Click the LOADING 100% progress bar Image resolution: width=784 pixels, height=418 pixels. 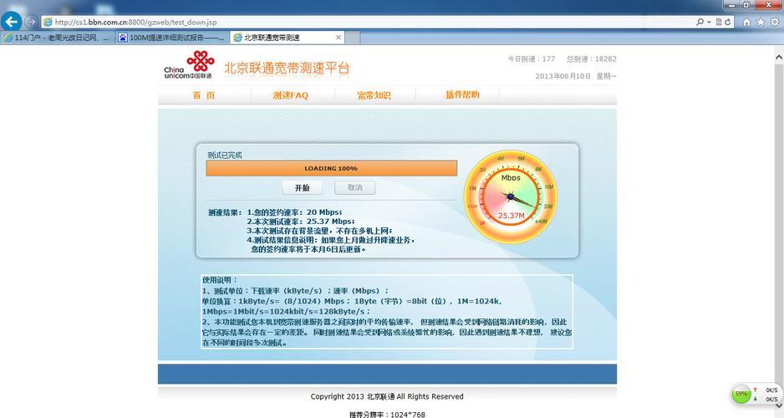tap(332, 169)
